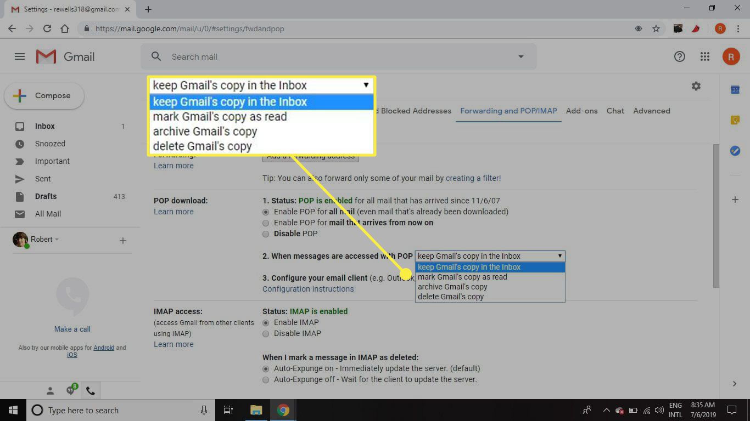
Task: Select Enable POP for mail that arrives from now on
Action: (266, 223)
